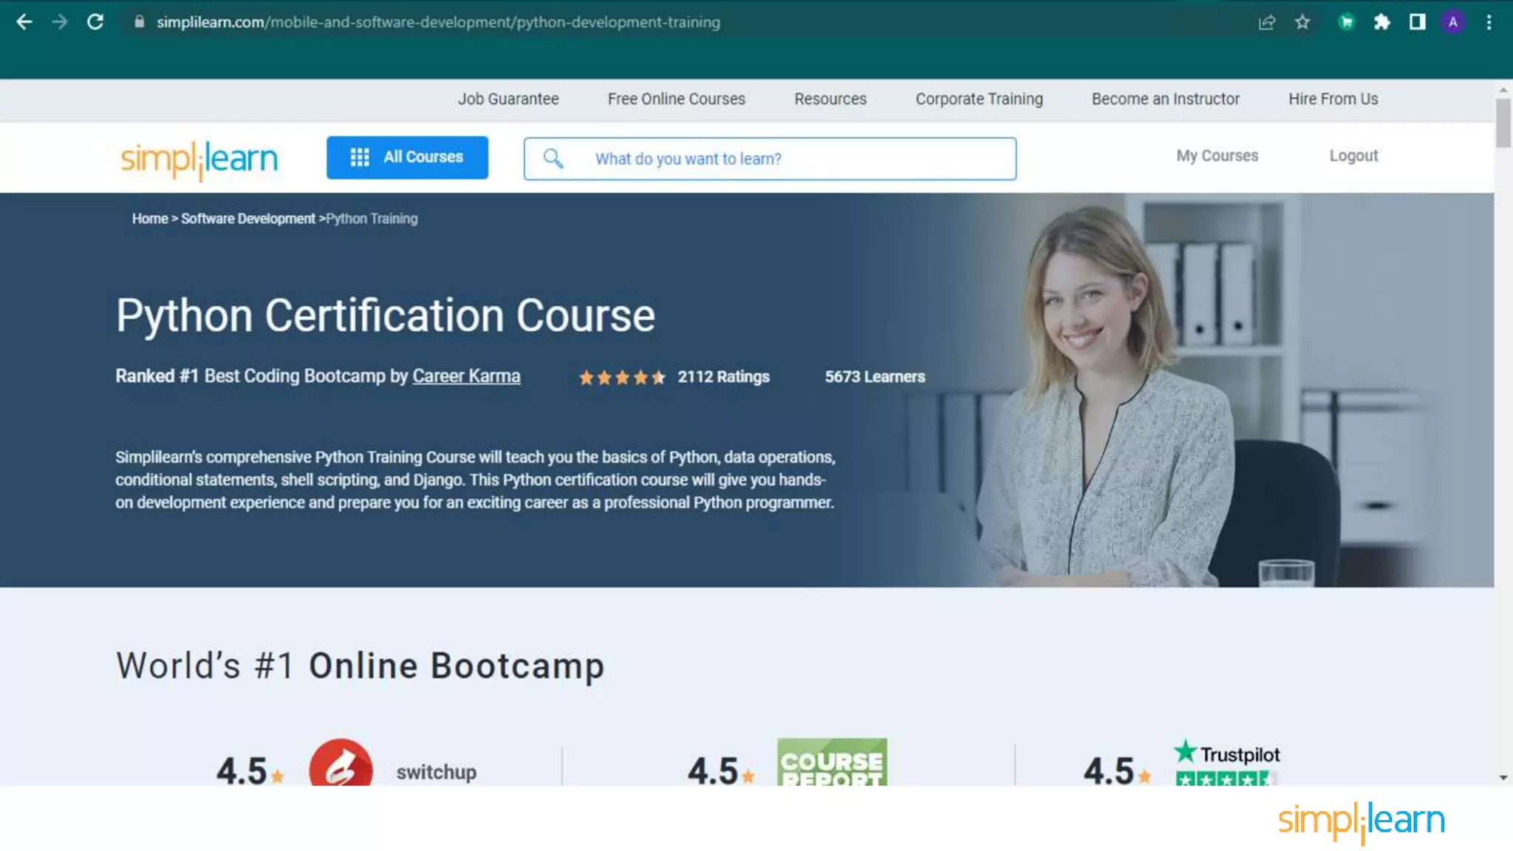Open Chrome three-dot menu
This screenshot has width=1513, height=851.
pyautogui.click(x=1489, y=22)
